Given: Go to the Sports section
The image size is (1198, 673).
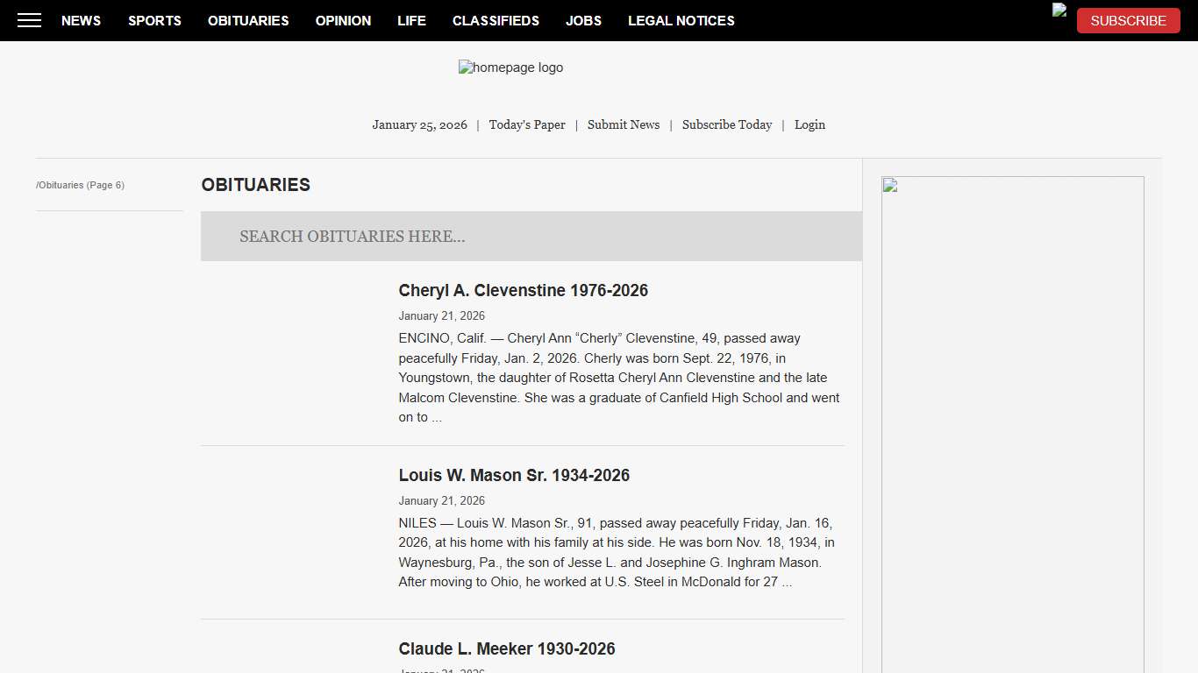Looking at the screenshot, I should (154, 20).
